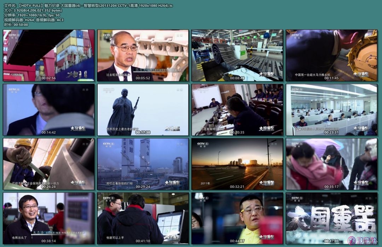Click the resolution text 1920×1080(16:9)
The image size is (382, 247).
coord(32,15)
